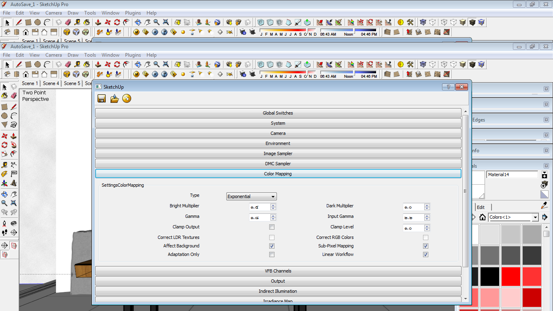Click the restore defaults yellow arrow icon
Screen dimensions: 553x311
(x=127, y=98)
